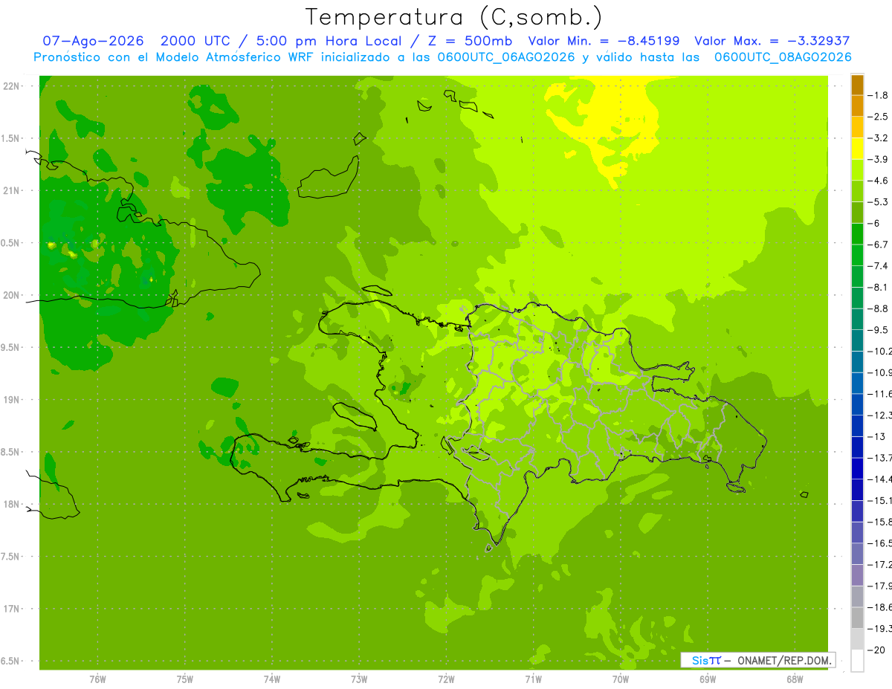Click 'Valor Min. = -8.45199' value

604,41
